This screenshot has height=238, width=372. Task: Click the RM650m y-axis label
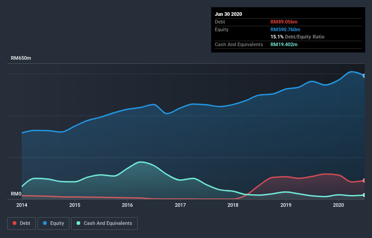tap(21, 58)
